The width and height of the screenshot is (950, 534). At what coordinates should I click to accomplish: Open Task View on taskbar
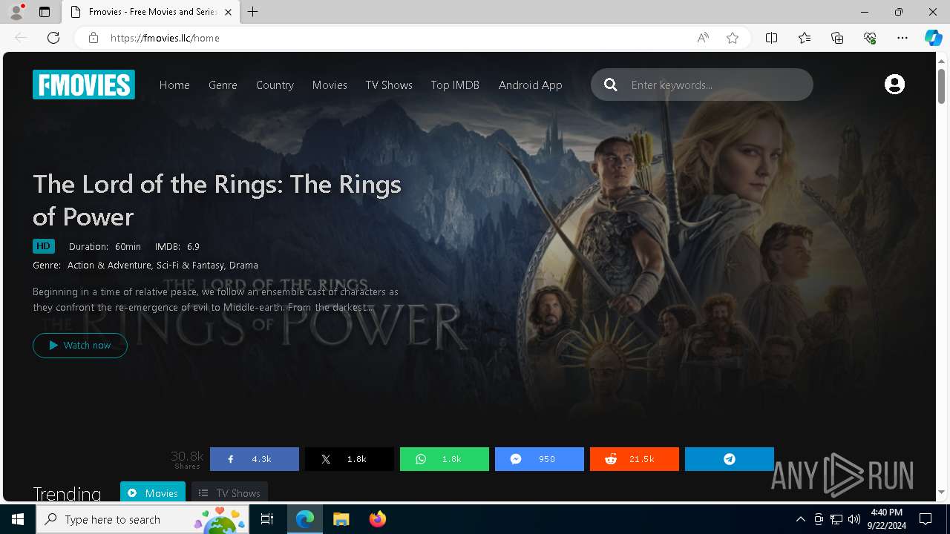(267, 519)
